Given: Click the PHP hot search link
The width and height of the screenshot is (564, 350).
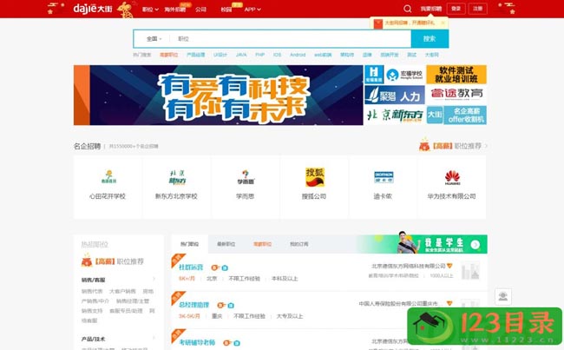Looking at the screenshot, I should (x=260, y=55).
